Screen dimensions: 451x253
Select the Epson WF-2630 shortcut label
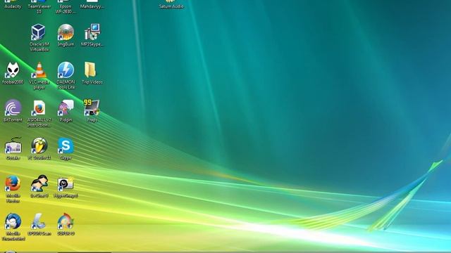tap(66, 9)
